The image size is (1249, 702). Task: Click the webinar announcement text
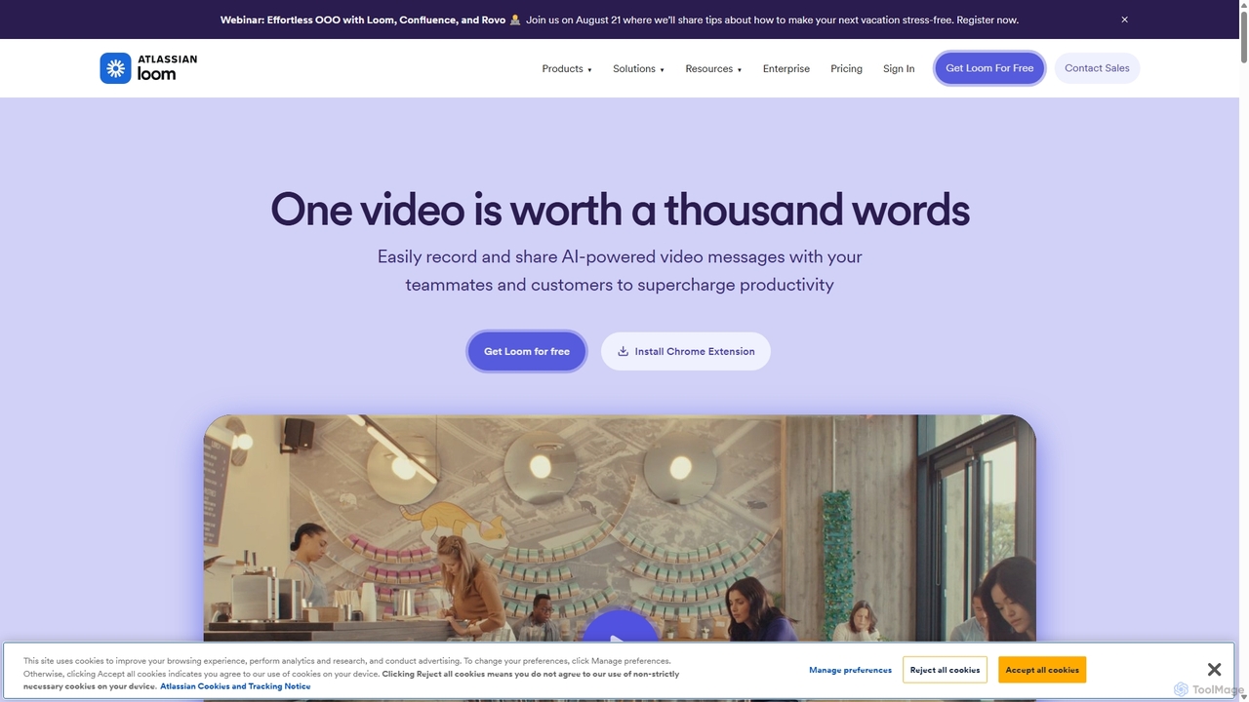[x=619, y=19]
